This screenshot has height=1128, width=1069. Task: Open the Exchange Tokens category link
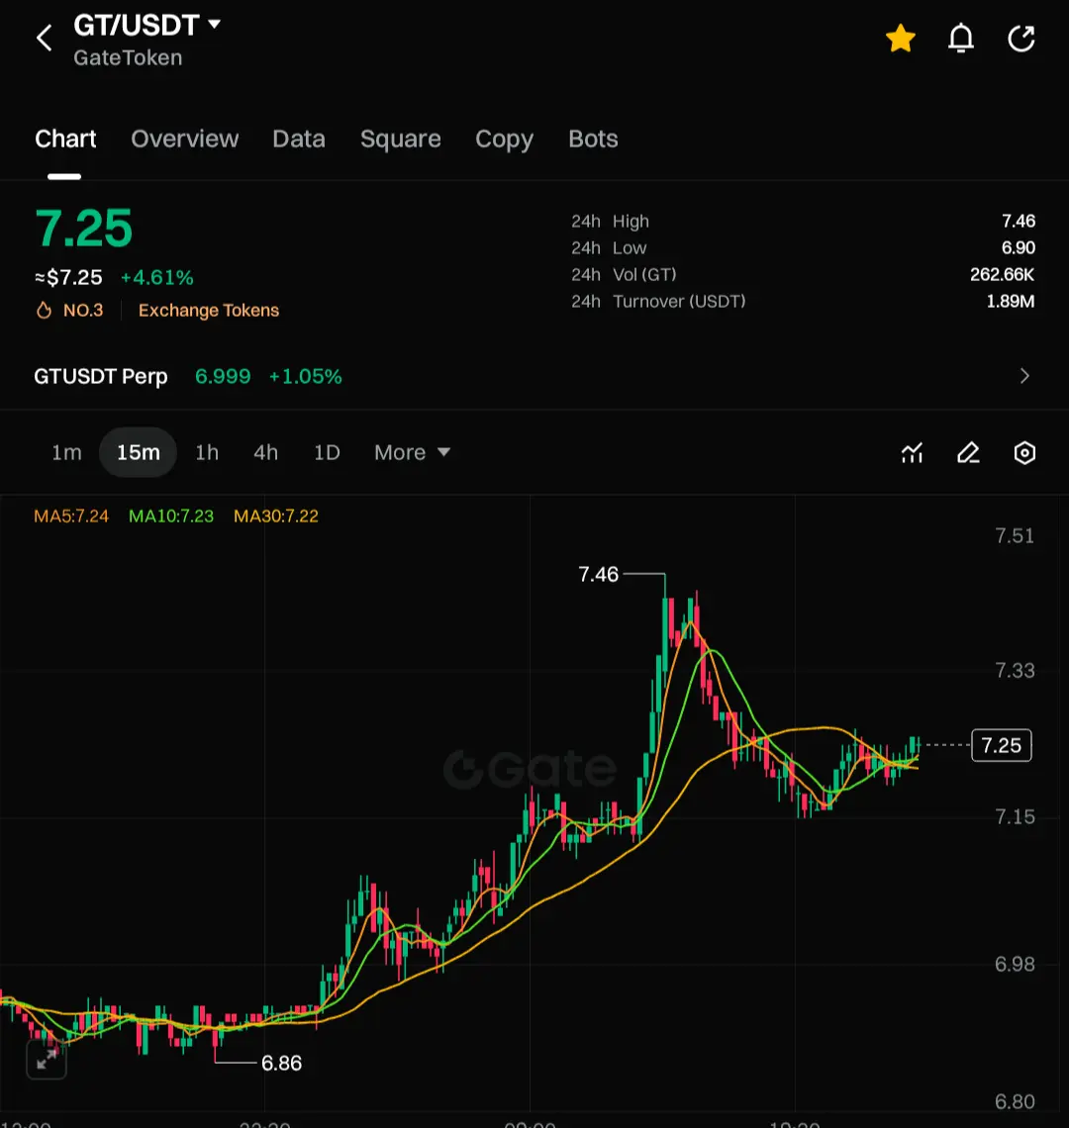pyautogui.click(x=209, y=310)
